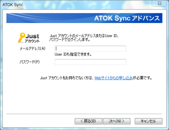Image resolution: width=169 pixels, height=130 pixels.
Task: Focus the パスワード input field
Action: tap(90, 62)
